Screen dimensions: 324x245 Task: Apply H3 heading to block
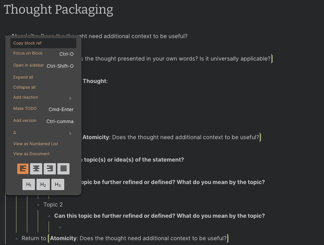57,184
